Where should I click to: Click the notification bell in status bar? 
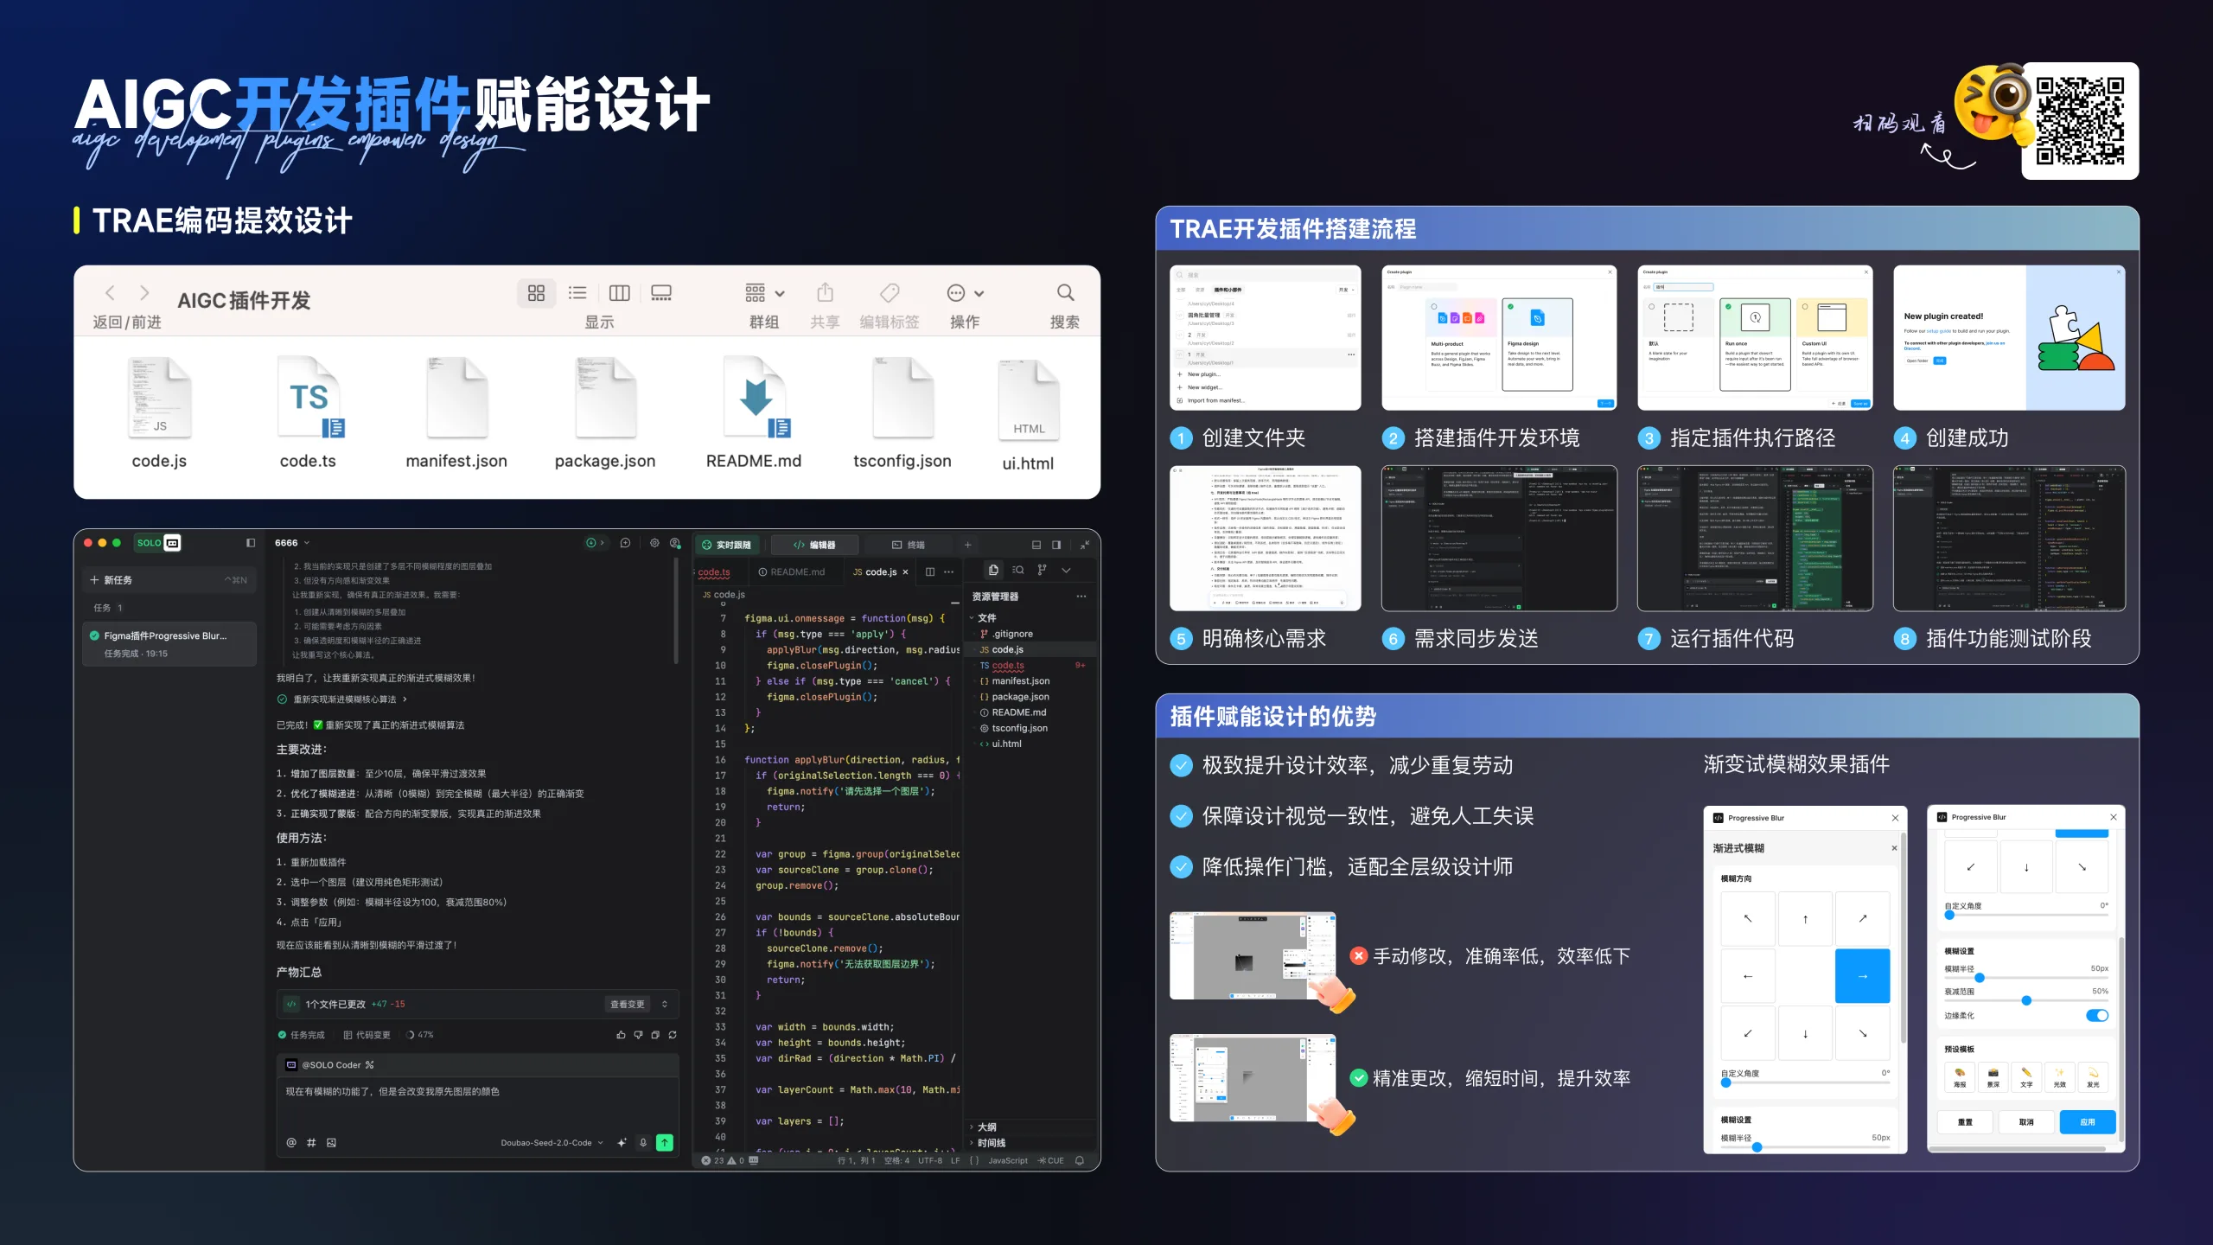click(x=1080, y=1161)
